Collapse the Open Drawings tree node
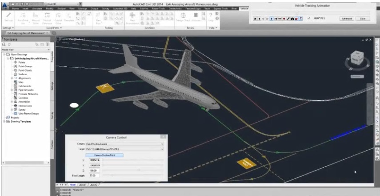The image size is (380, 196). [4, 54]
